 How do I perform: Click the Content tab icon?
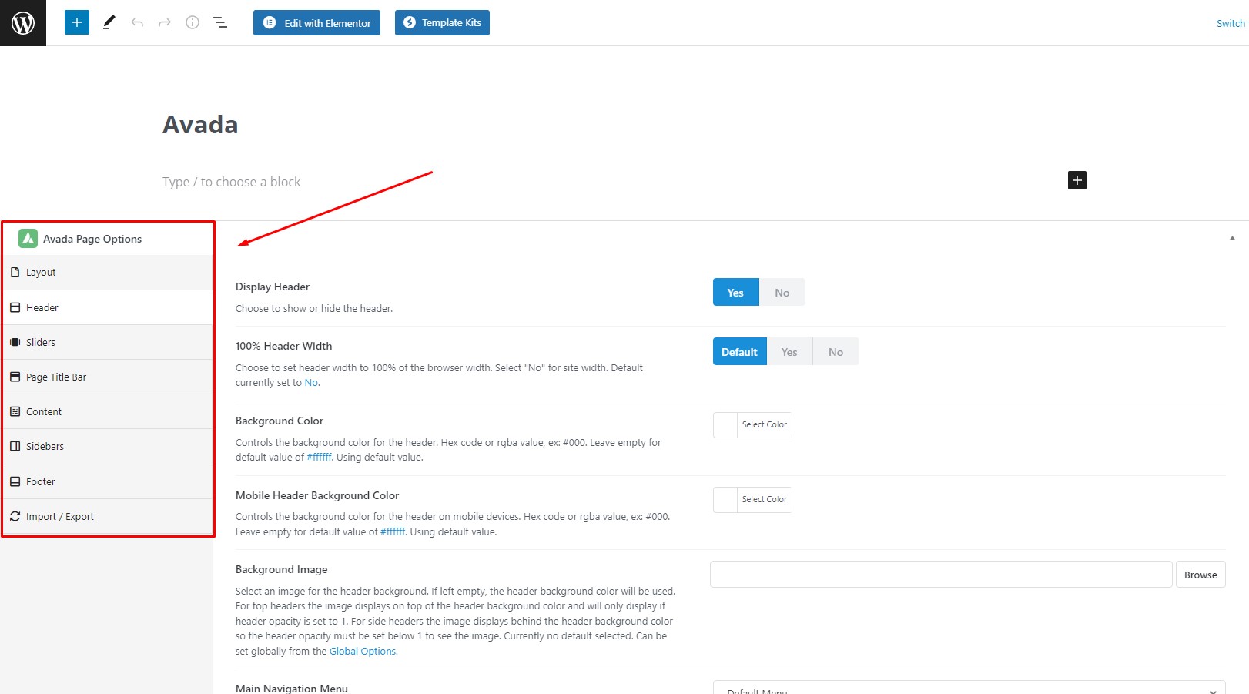pyautogui.click(x=15, y=411)
